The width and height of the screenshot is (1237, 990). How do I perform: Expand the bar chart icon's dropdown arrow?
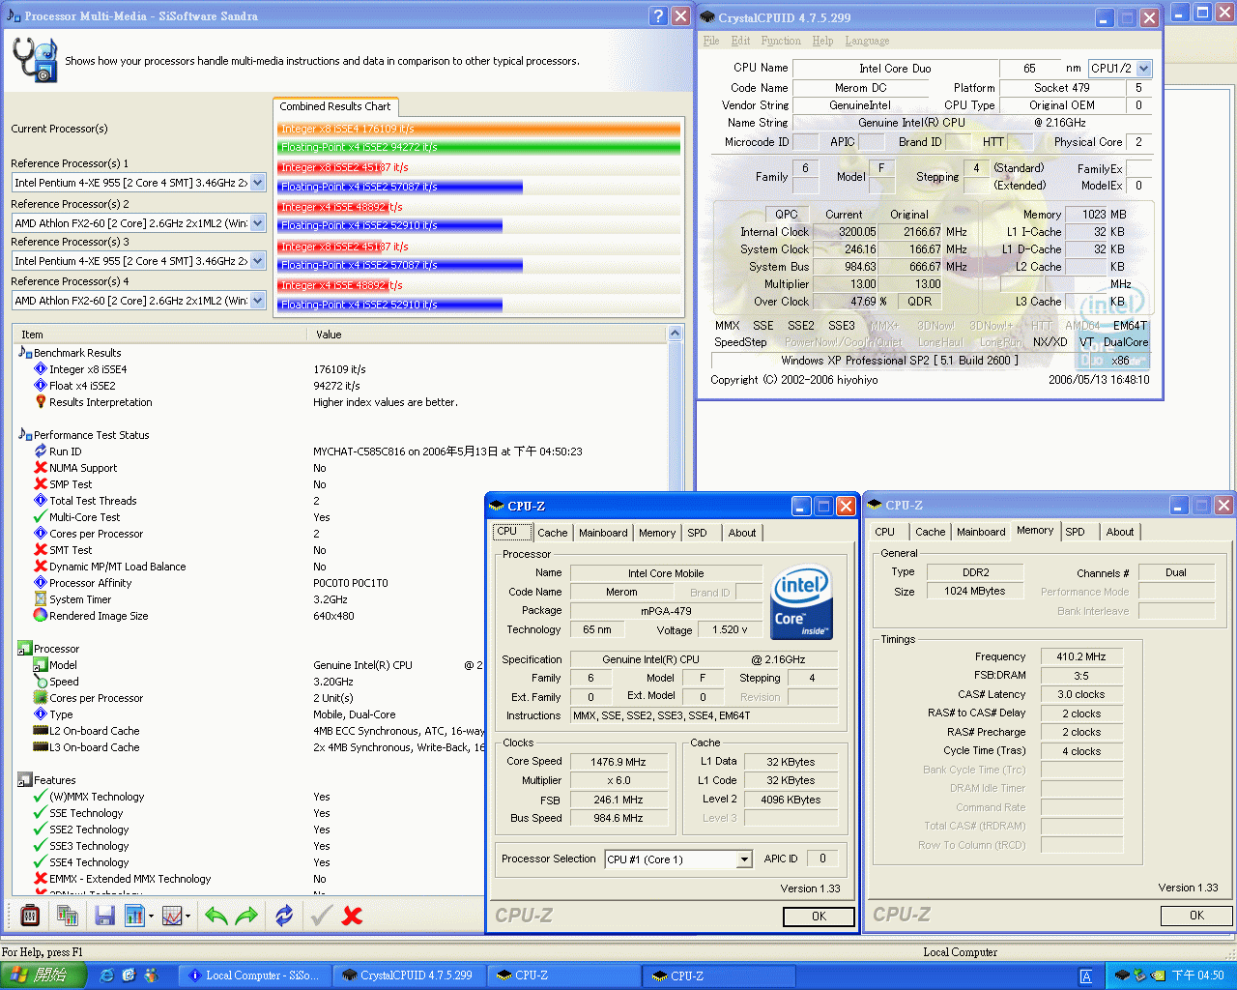coord(150,916)
